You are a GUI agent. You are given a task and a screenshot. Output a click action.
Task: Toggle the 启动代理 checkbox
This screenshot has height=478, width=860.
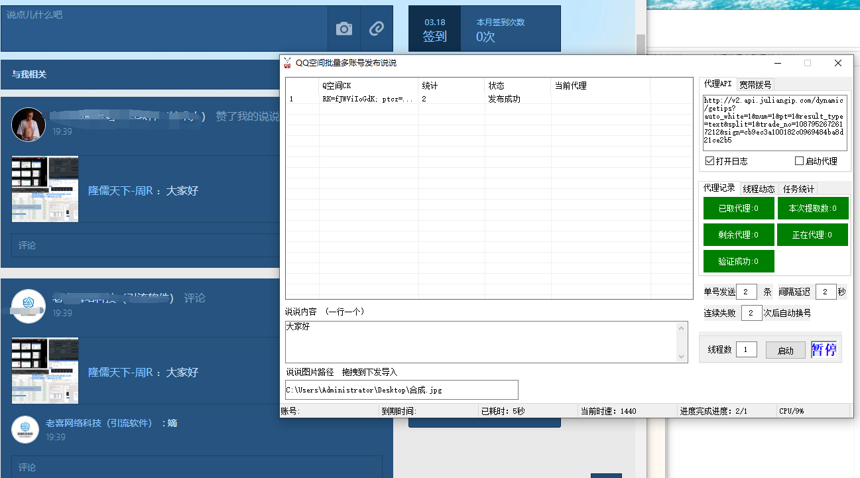pyautogui.click(x=799, y=161)
